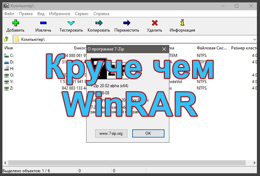
Task: Select the H: optical drive icon
Action: (7, 68)
